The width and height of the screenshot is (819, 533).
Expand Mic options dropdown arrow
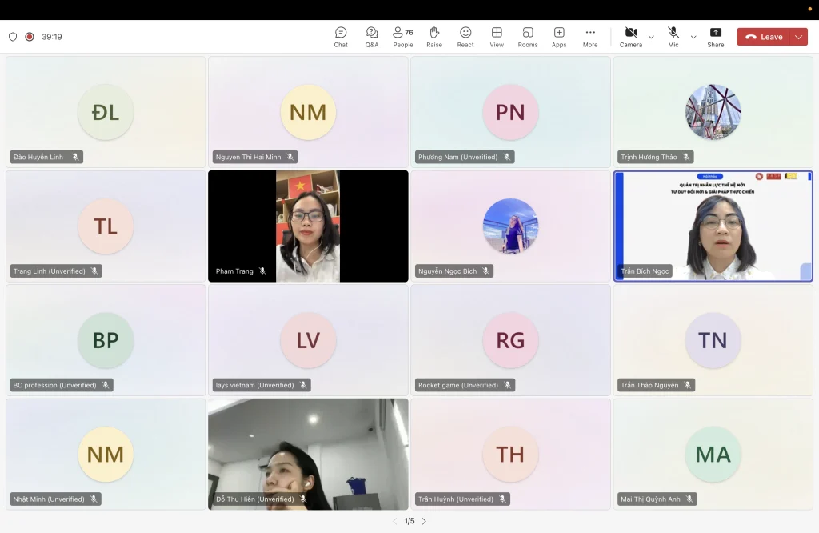[693, 37]
